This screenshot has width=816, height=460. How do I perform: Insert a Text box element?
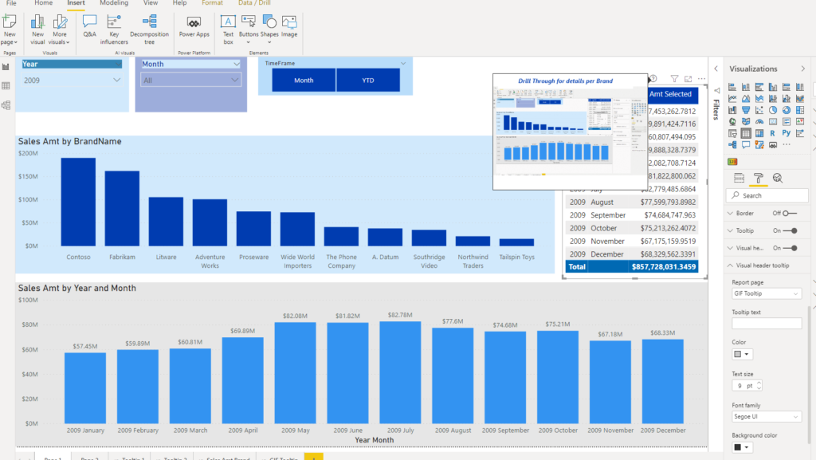228,29
